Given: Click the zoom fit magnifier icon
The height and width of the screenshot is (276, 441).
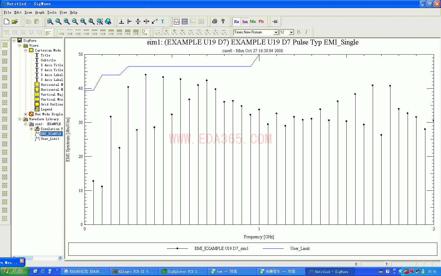Looking at the screenshot, I should [x=58, y=21].
